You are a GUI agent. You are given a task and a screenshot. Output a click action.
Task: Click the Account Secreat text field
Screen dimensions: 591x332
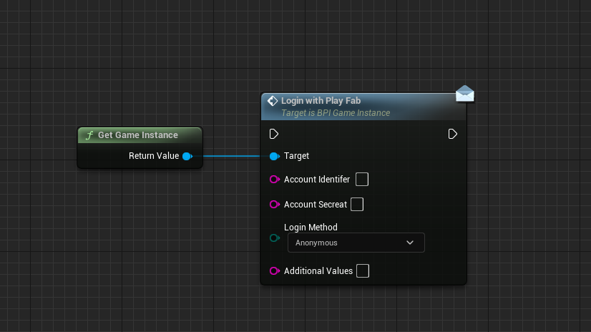pyautogui.click(x=357, y=204)
